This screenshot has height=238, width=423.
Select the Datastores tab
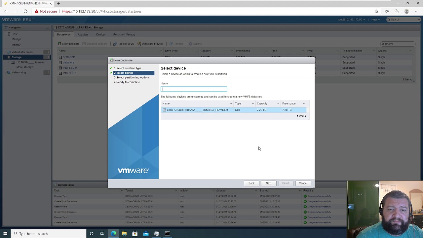(x=64, y=34)
